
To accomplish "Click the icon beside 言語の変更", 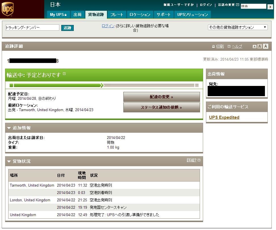I will (x=237, y=5).
